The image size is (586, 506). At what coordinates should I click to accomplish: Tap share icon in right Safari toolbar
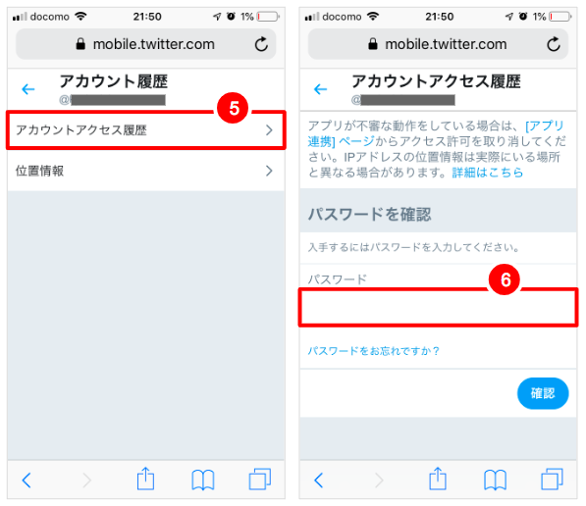coord(438,479)
